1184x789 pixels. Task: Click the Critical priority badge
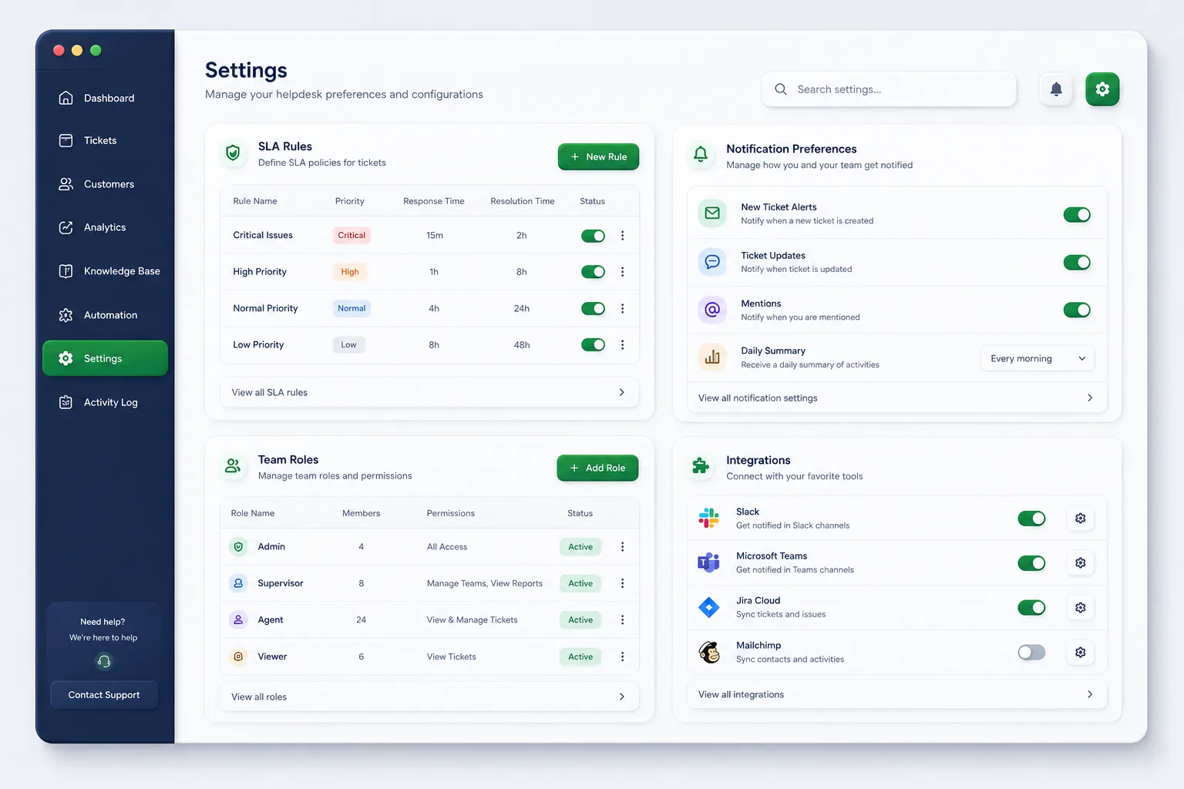(351, 235)
